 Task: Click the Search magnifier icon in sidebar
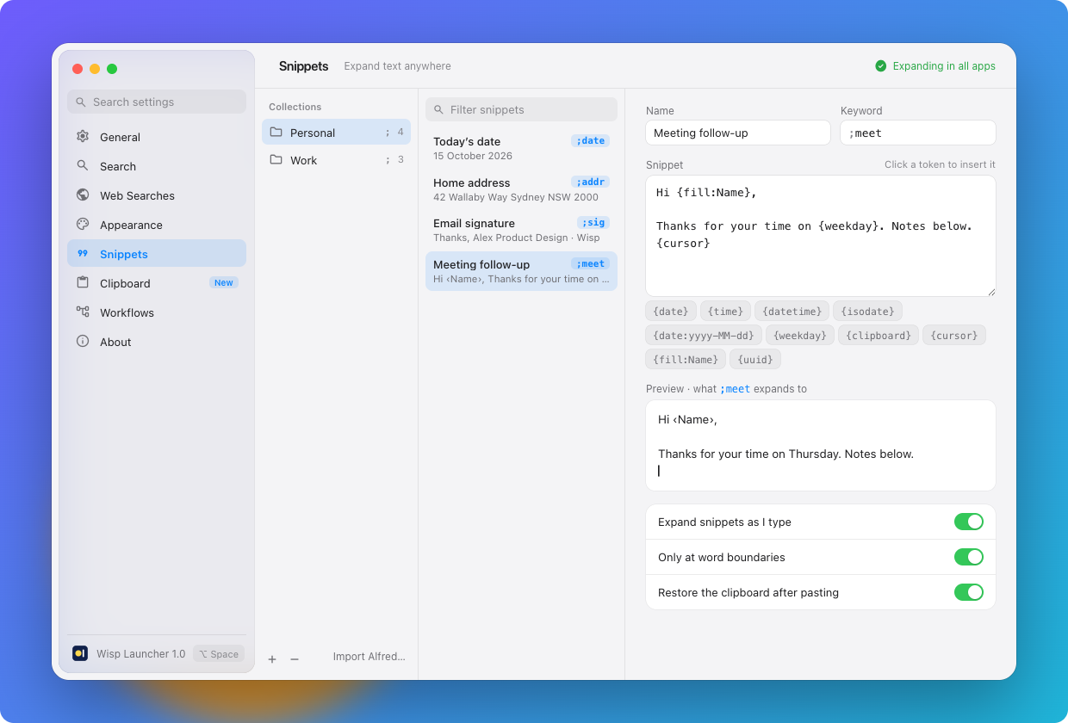83,165
